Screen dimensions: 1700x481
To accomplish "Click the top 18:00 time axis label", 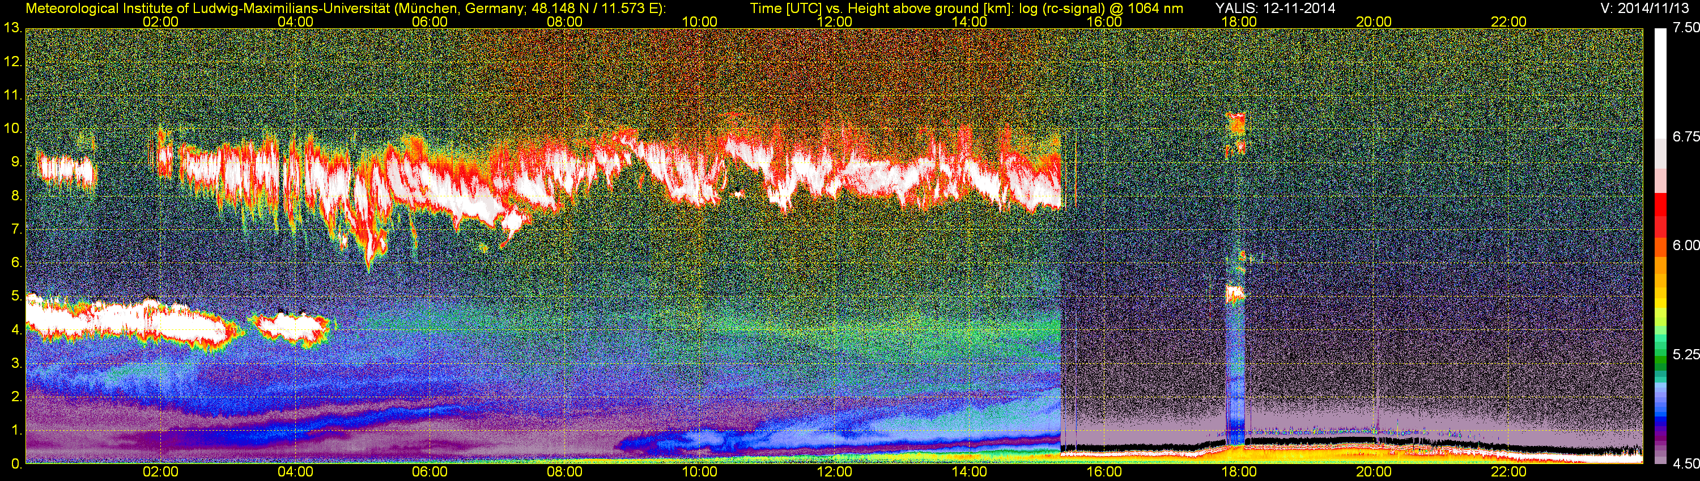I will click(1239, 22).
